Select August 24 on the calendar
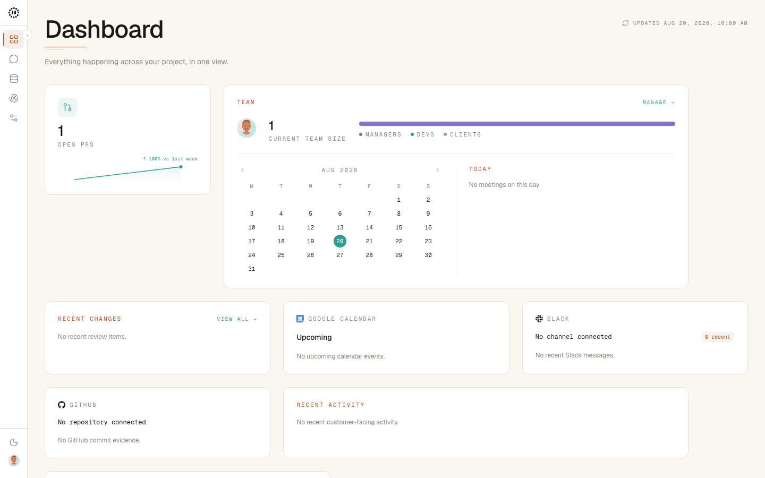The height and width of the screenshot is (478, 765). (252, 255)
